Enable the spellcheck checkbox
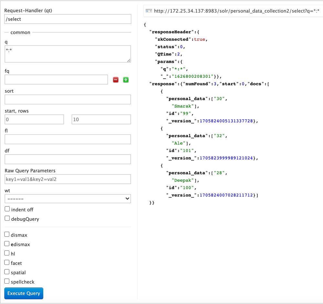This screenshot has height=304, width=323. 7,281
